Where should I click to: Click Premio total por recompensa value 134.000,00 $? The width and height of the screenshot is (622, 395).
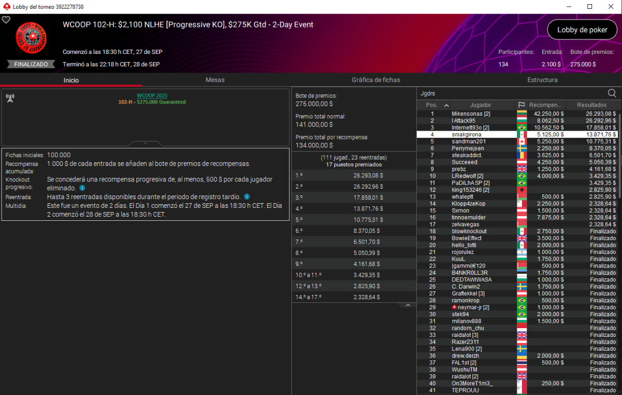[314, 145]
